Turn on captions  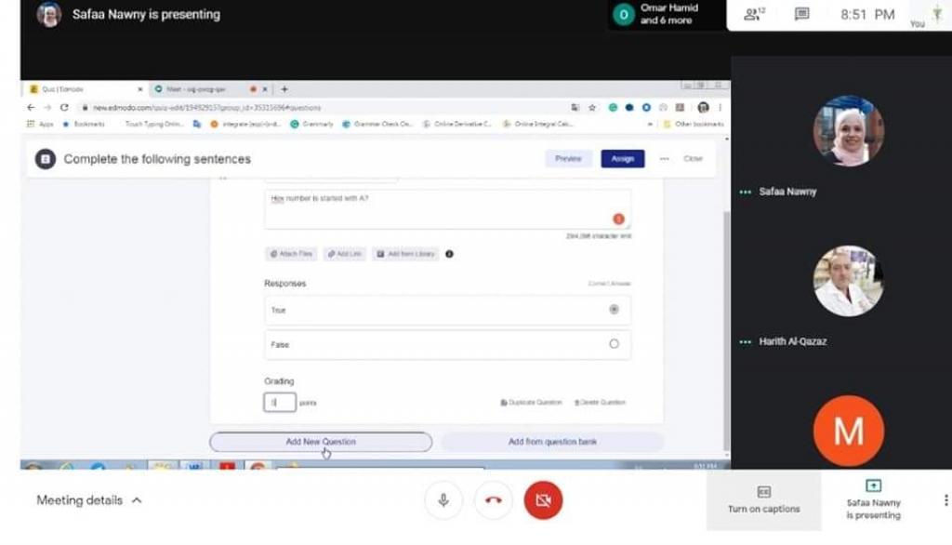[x=763, y=499]
